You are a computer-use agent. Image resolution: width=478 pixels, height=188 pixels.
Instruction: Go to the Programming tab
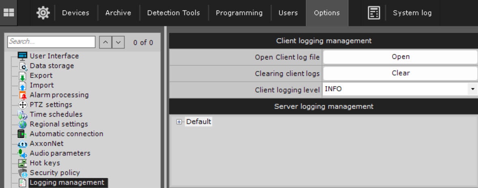click(x=239, y=13)
